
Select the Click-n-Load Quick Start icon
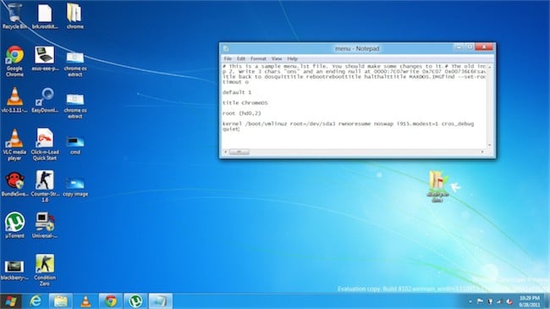point(45,145)
